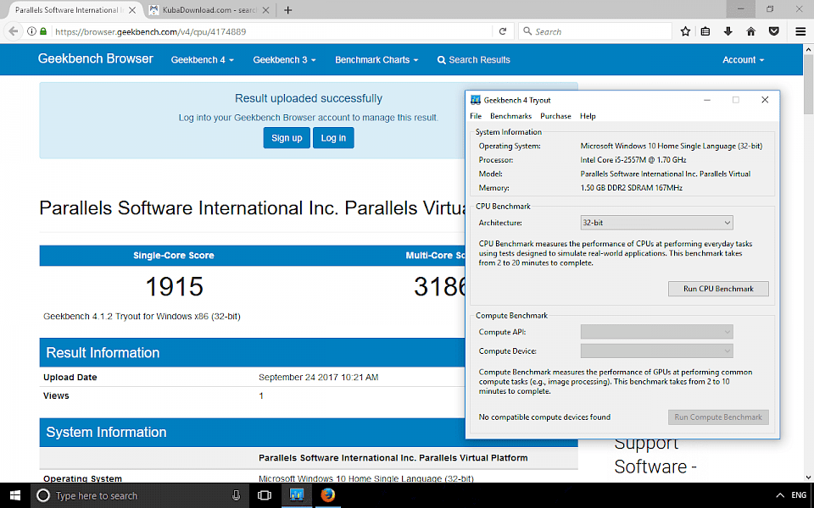The height and width of the screenshot is (508, 814).
Task: Click Search Results in the navbar
Action: coord(473,59)
